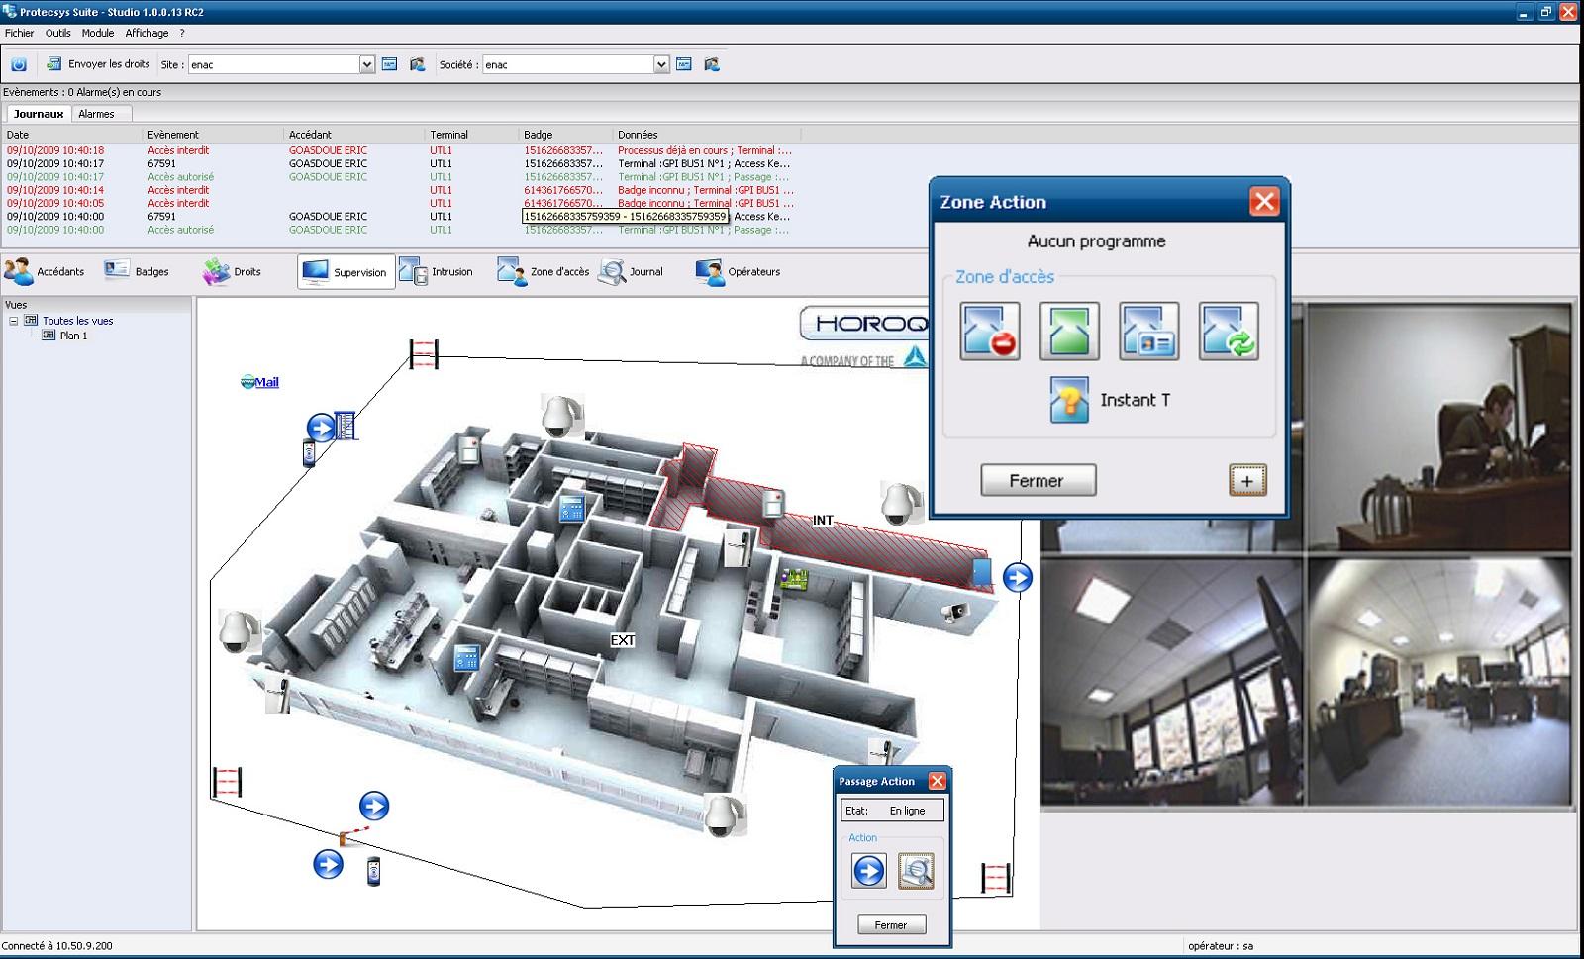This screenshot has height=959, width=1584.
Task: Switch to the Alarmes tab
Action: click(x=96, y=114)
